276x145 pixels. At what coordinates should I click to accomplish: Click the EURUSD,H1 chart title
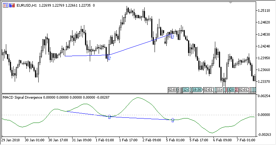point(26,6)
